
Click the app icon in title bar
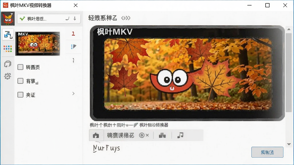6,5
